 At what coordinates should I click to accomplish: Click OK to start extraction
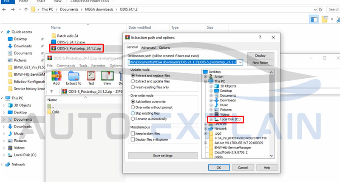point(219,168)
